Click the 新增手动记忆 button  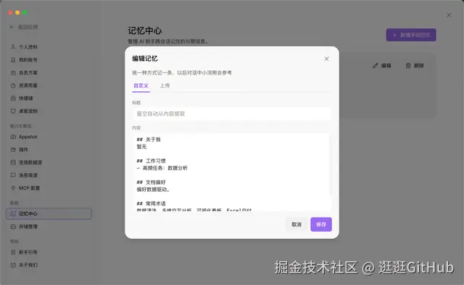411,35
